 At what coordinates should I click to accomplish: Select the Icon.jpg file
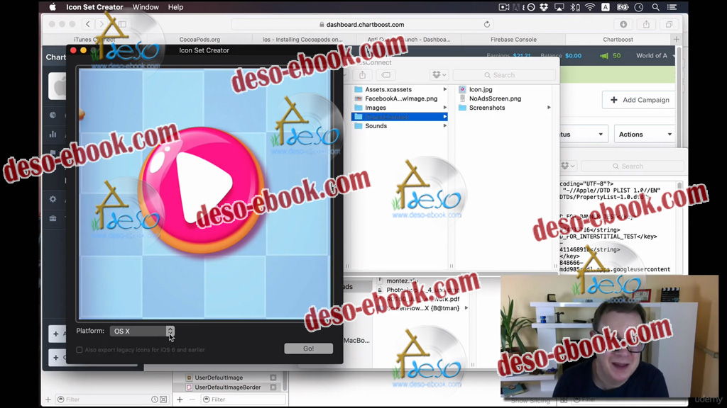(481, 89)
